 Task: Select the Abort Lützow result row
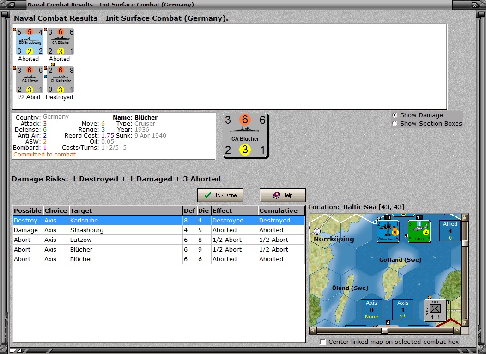pos(159,240)
